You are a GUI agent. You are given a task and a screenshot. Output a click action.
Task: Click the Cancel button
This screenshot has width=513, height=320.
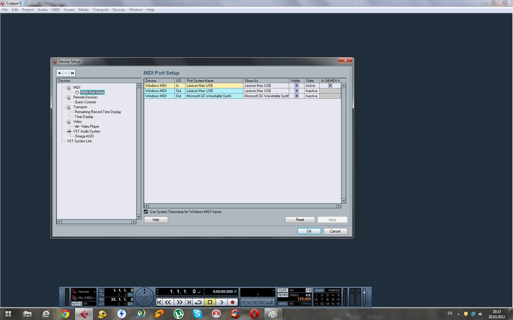pos(335,231)
